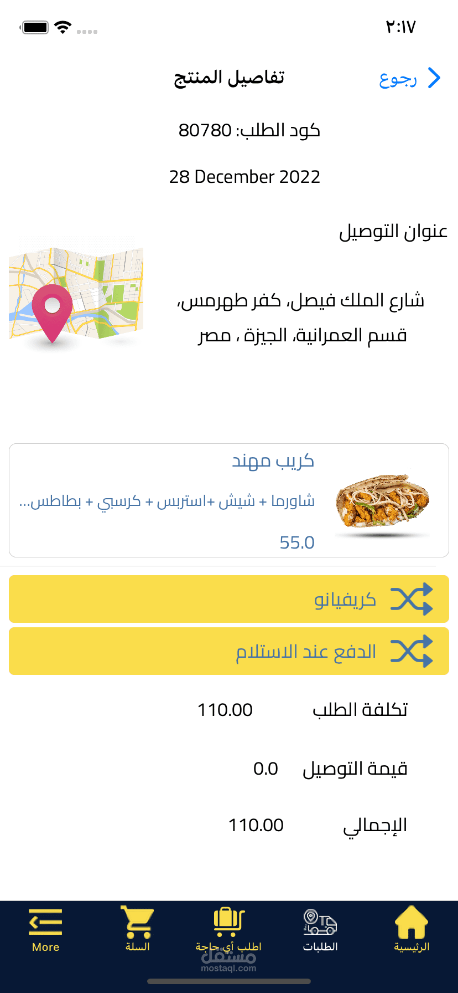Image resolution: width=458 pixels, height=993 pixels.
Task: Tap the shuffle icon beside كريفيانو
Action: coord(412,599)
